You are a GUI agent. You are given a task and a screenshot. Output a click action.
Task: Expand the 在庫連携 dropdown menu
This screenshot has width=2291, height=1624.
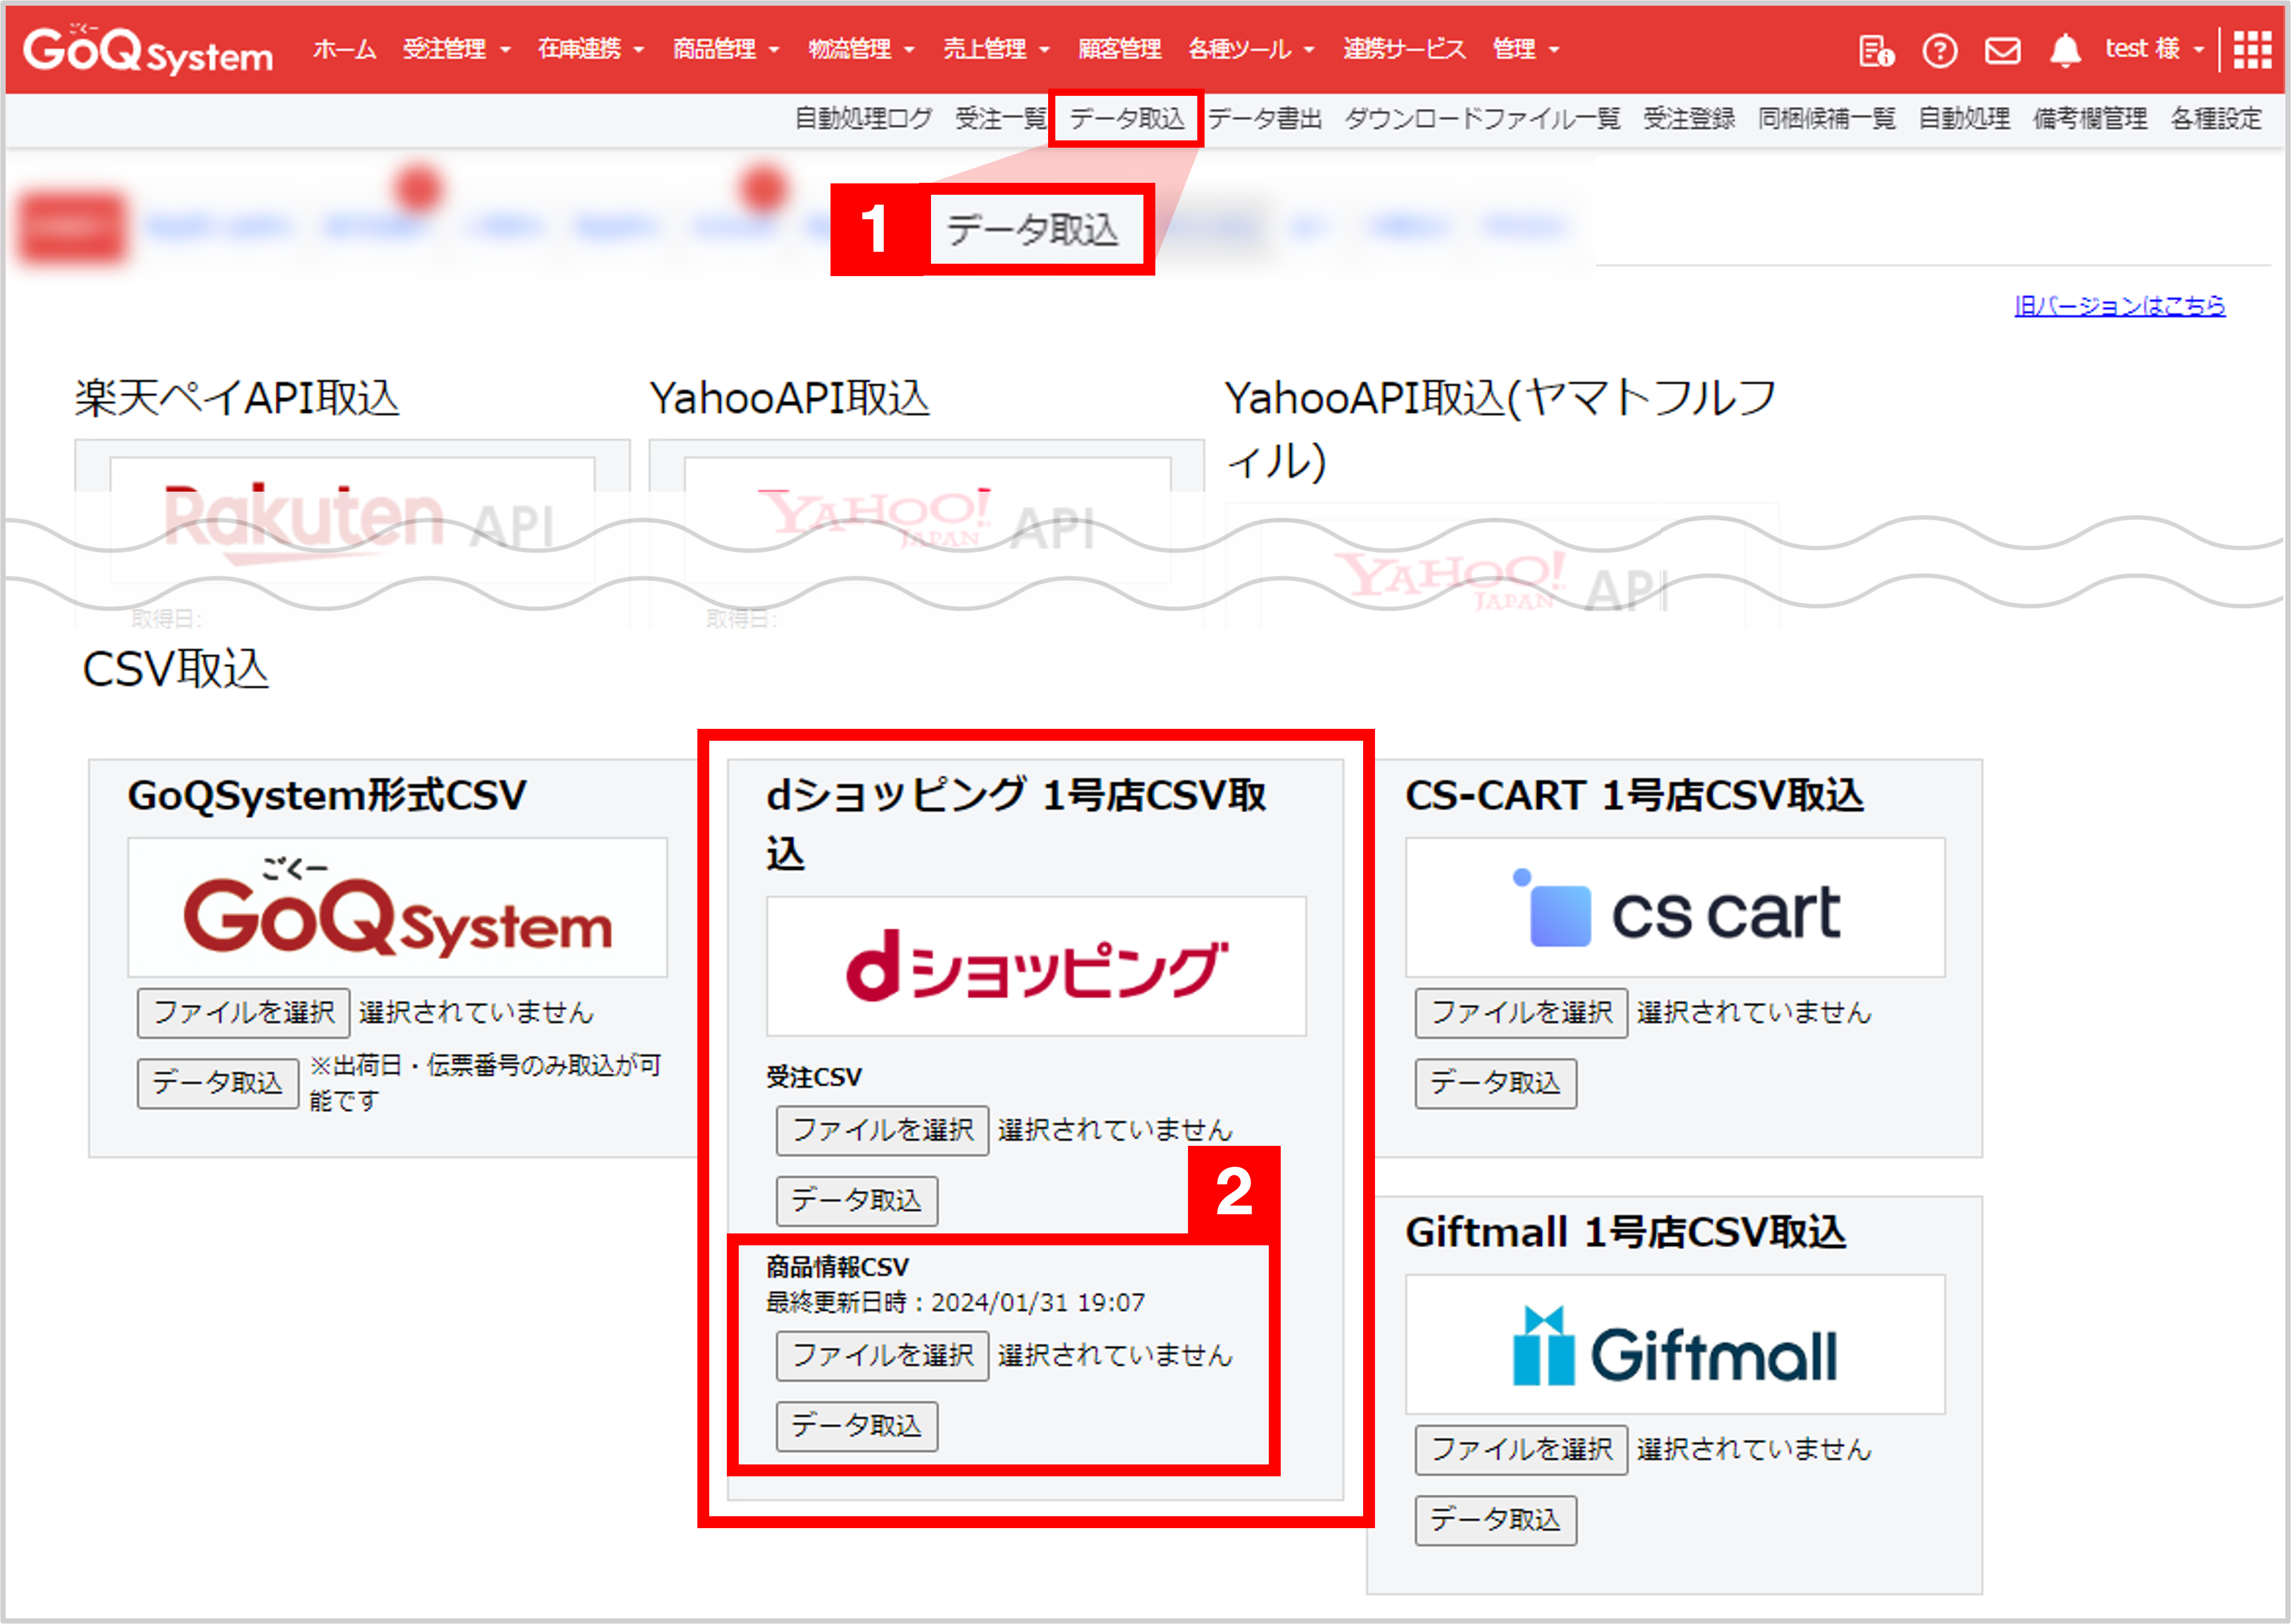point(591,49)
